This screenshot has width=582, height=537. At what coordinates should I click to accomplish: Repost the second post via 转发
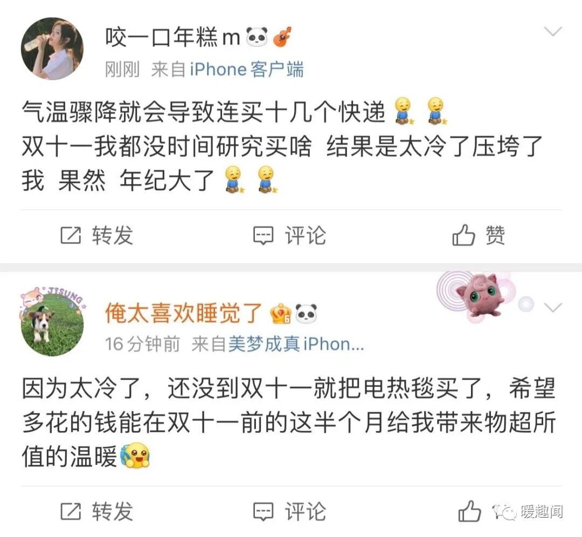(96, 511)
